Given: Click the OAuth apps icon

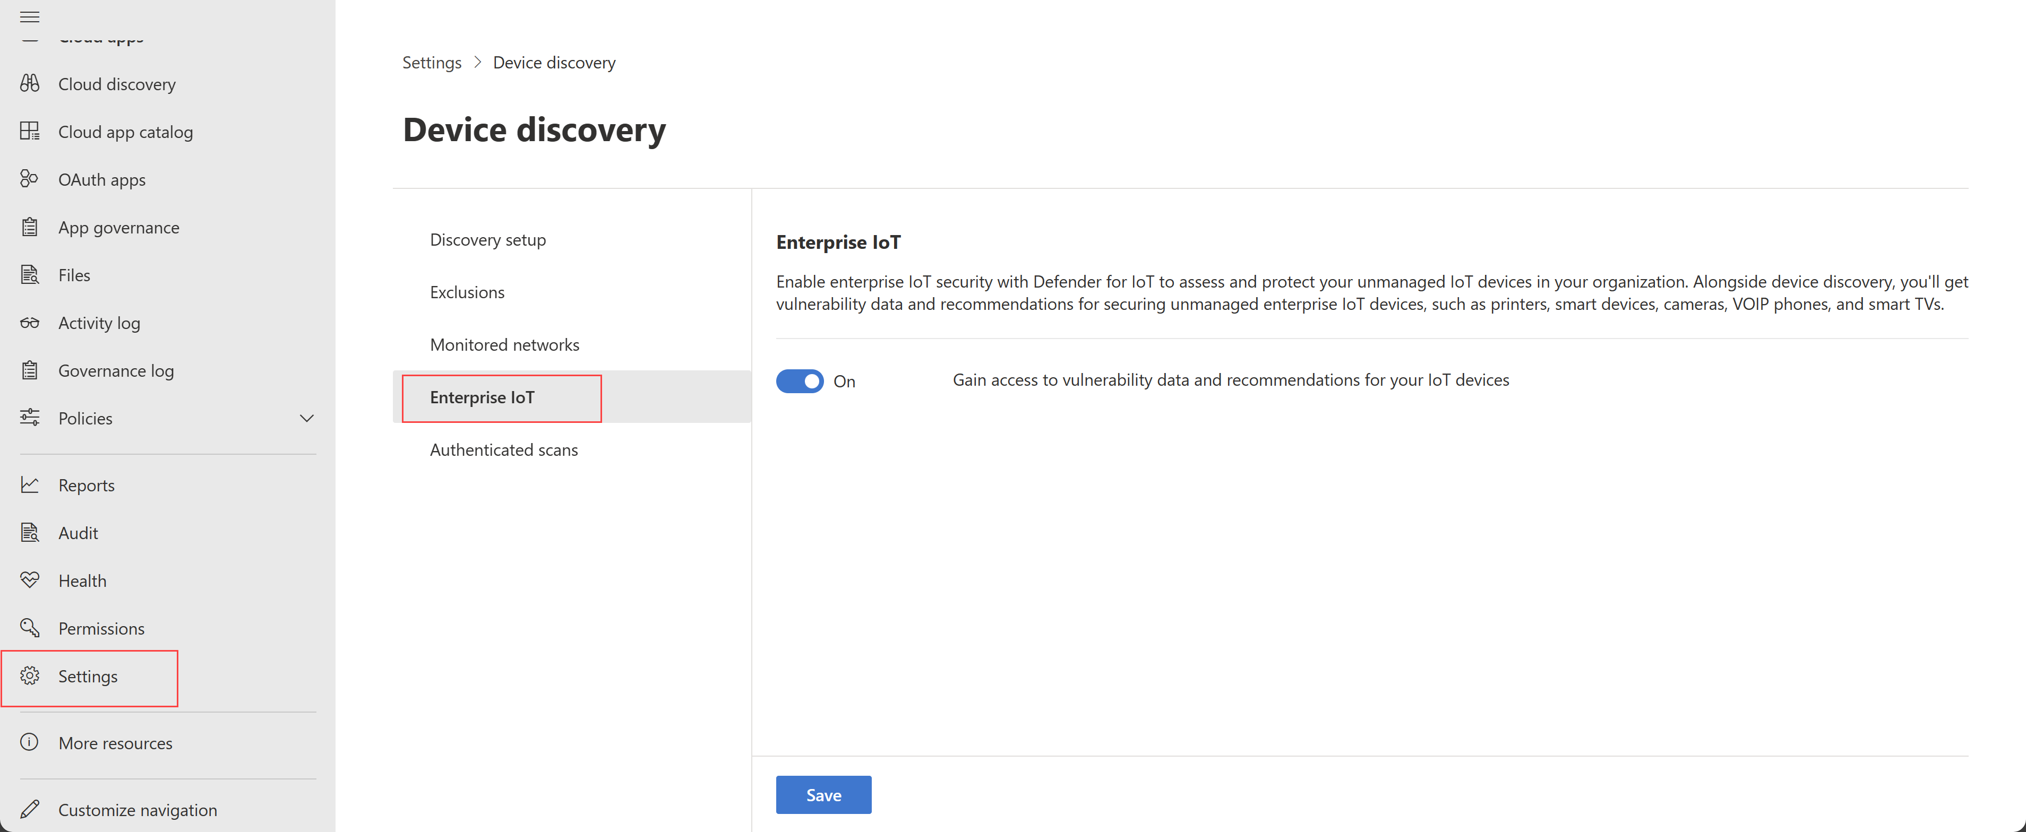Looking at the screenshot, I should (x=32, y=178).
